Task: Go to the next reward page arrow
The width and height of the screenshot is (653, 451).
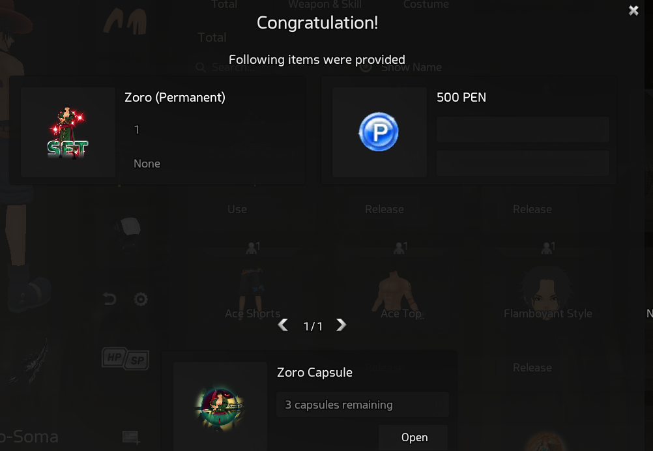Action: [341, 325]
